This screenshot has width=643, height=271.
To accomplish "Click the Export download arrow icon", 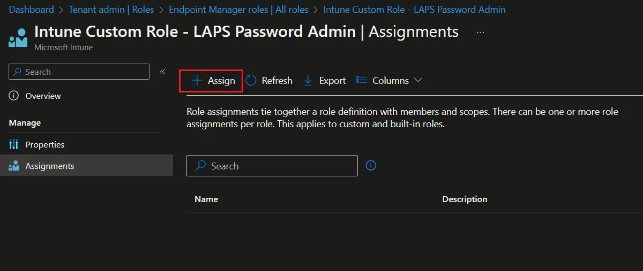I will click(308, 81).
